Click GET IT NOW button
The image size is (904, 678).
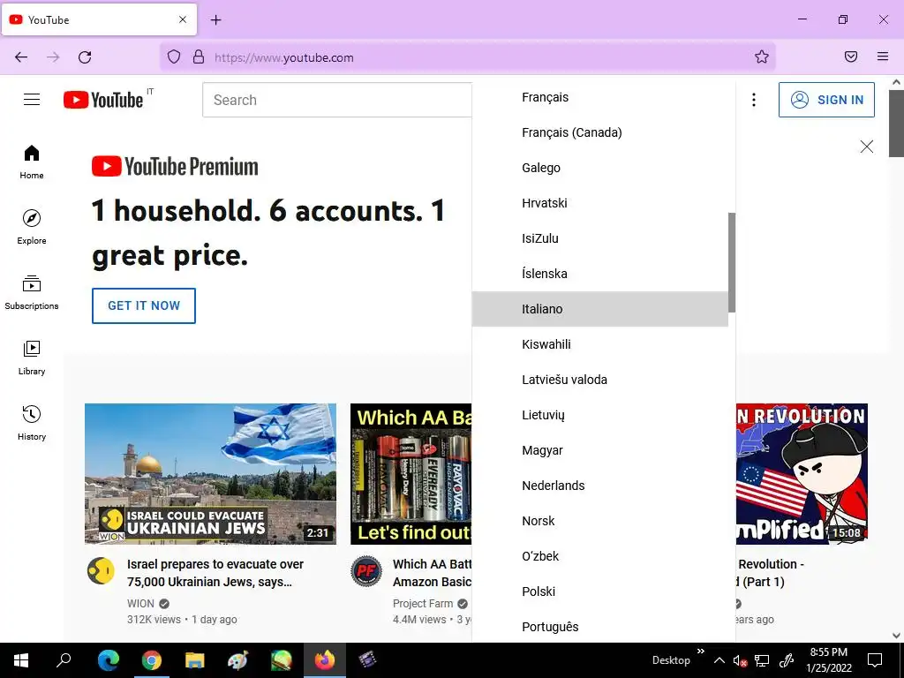pos(144,305)
